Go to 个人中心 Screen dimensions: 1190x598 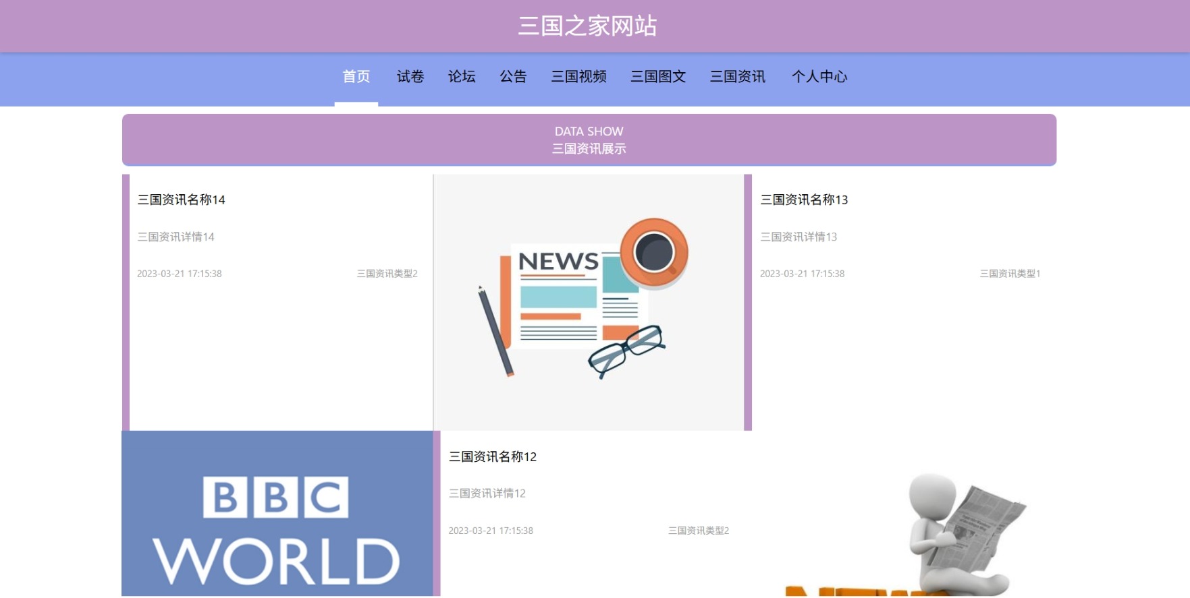point(819,77)
